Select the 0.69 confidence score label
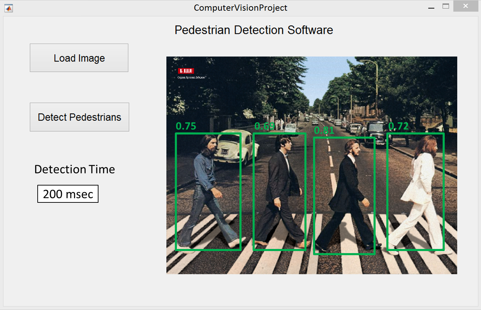Screen dimensions: 481x310 pos(264,126)
